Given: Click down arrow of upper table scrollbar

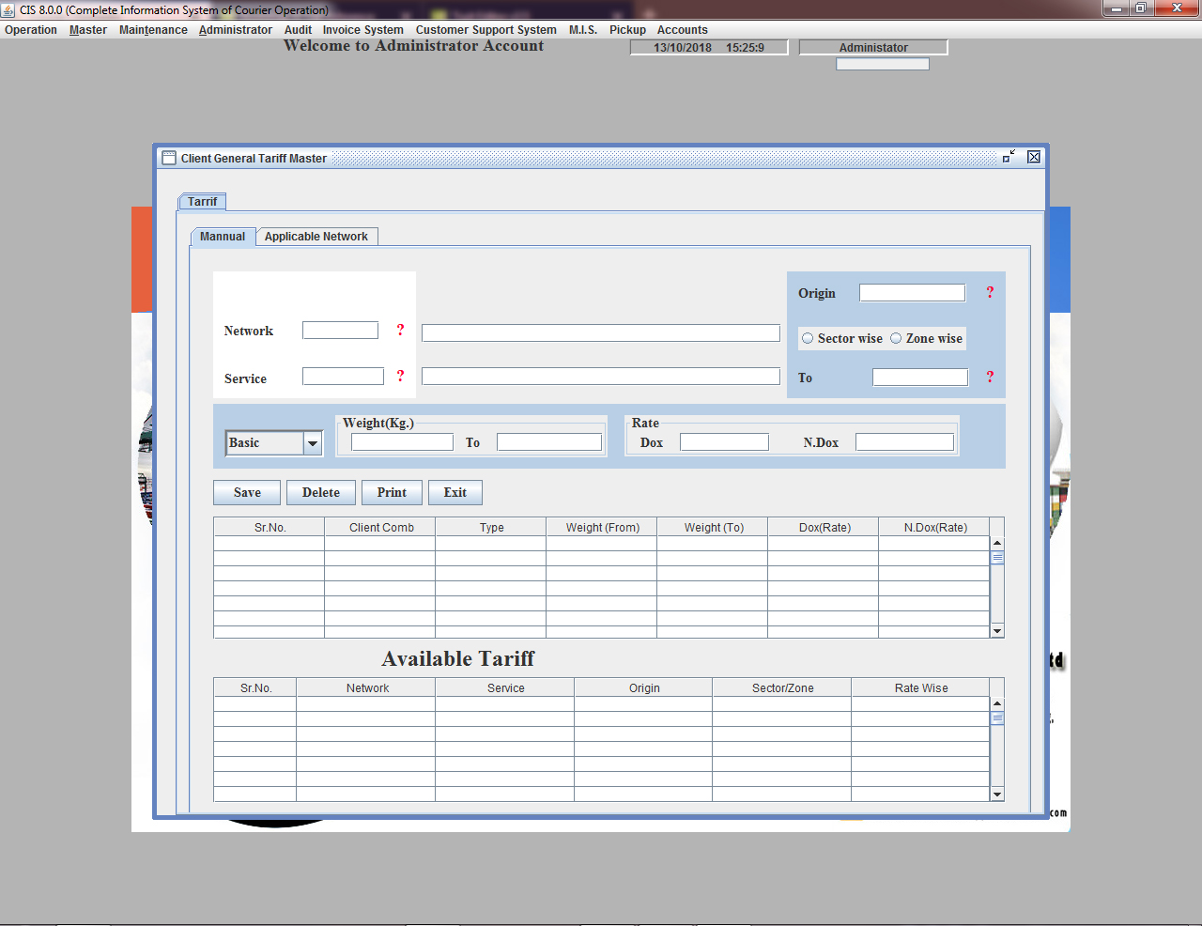Looking at the screenshot, I should 997,631.
